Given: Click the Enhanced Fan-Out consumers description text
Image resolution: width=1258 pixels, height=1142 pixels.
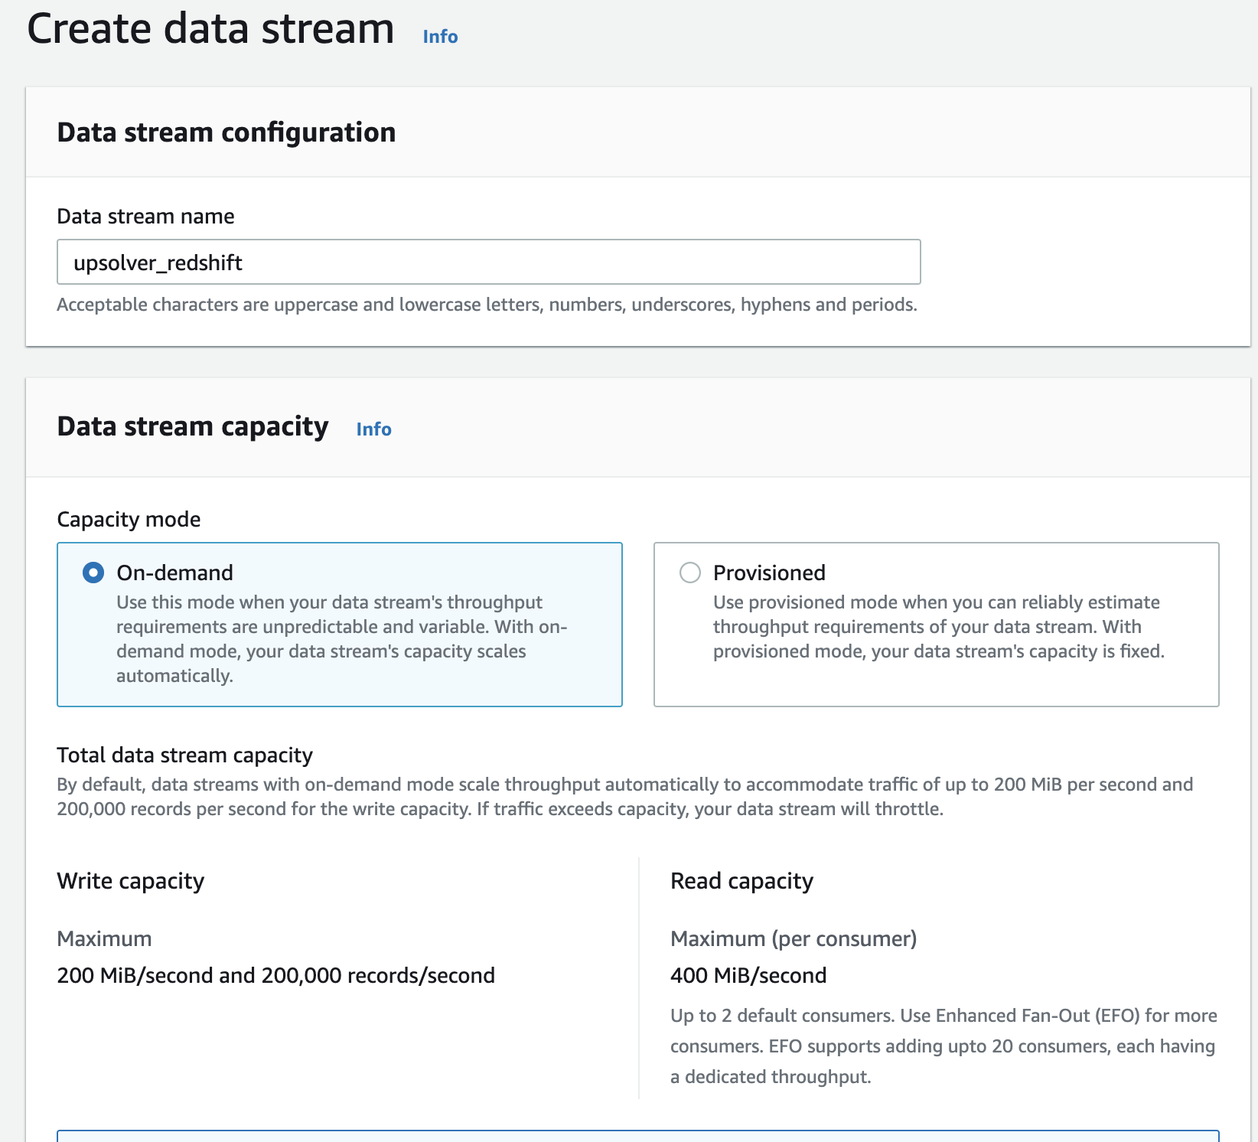Looking at the screenshot, I should [x=943, y=1046].
